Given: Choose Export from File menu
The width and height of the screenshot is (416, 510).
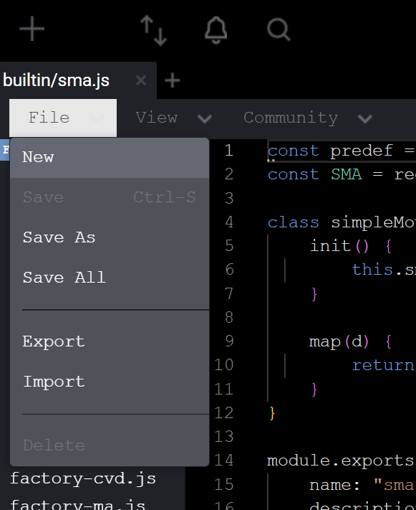Looking at the screenshot, I should (110, 341).
